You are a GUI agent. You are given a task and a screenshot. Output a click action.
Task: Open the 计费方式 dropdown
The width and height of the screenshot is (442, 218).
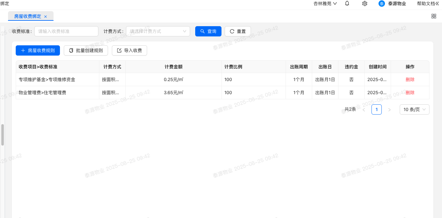point(158,31)
